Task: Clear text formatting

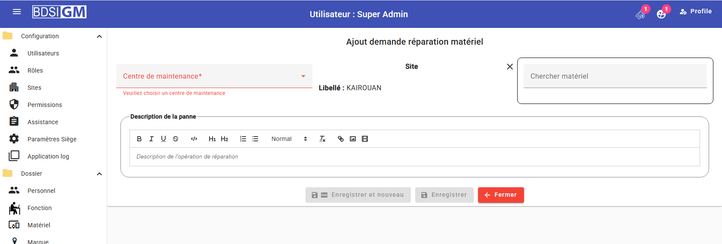Action: (x=322, y=139)
